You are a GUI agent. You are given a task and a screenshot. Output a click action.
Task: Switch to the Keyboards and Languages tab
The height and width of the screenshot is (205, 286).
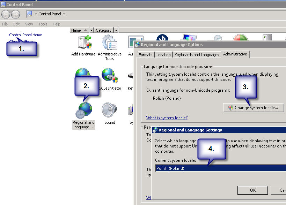pos(197,55)
